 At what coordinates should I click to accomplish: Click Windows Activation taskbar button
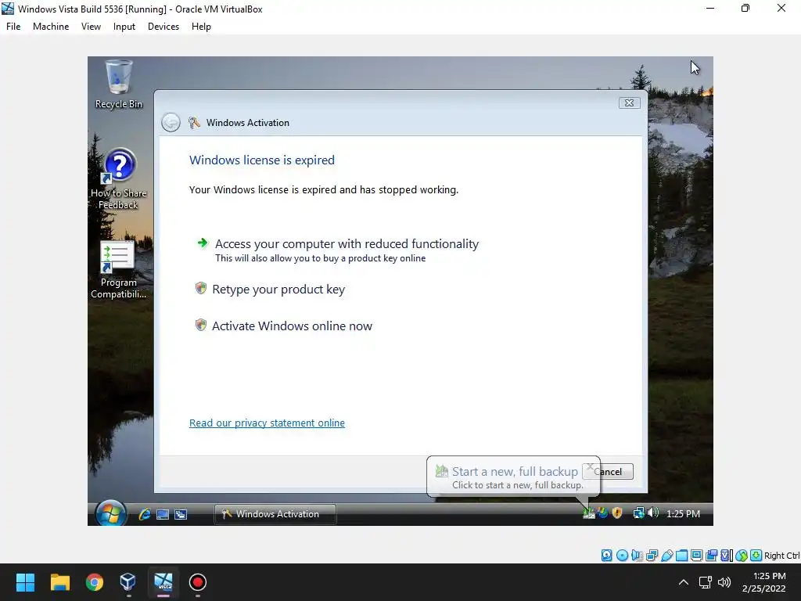[x=275, y=514]
